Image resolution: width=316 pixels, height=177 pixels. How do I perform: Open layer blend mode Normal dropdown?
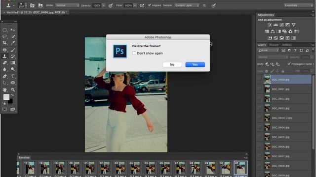[x=273, y=57]
